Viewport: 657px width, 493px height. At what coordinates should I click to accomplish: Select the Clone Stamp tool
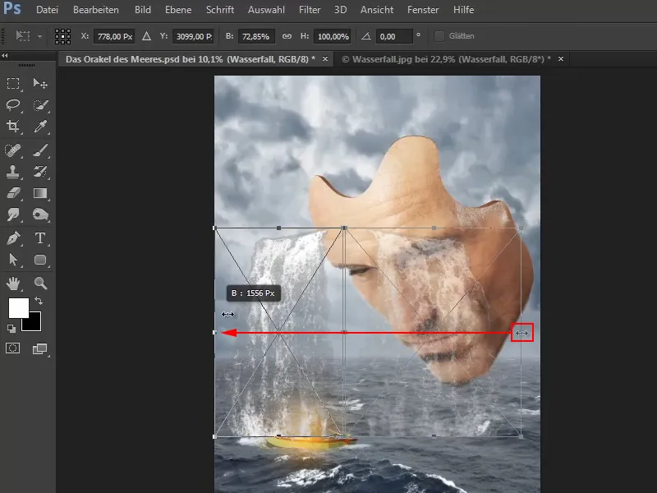tap(13, 172)
